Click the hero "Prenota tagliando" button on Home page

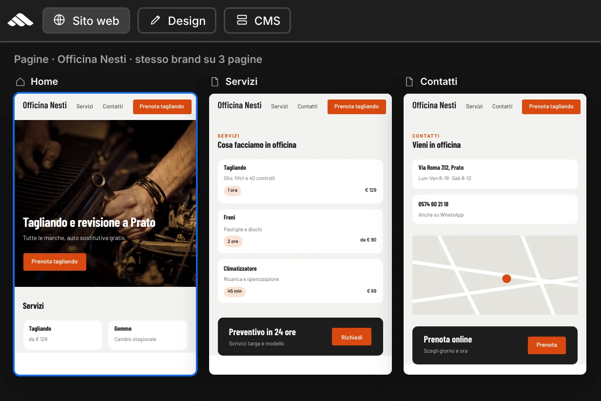pyautogui.click(x=55, y=261)
